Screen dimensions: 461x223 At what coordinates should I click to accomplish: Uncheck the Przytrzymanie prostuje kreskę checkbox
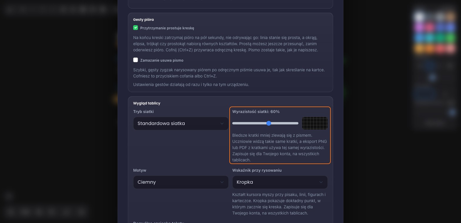click(x=136, y=28)
